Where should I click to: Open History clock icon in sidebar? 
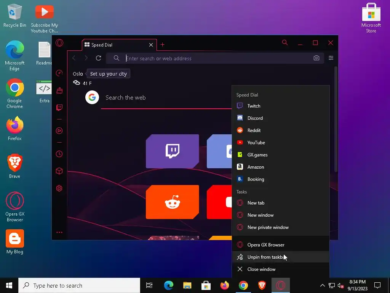point(59,154)
